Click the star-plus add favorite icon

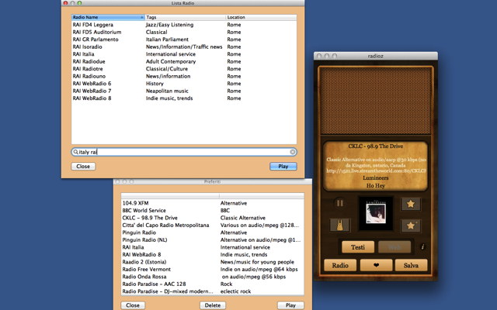411,226
